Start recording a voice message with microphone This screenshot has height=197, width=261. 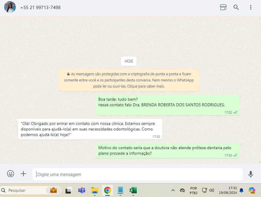[x=250, y=174]
